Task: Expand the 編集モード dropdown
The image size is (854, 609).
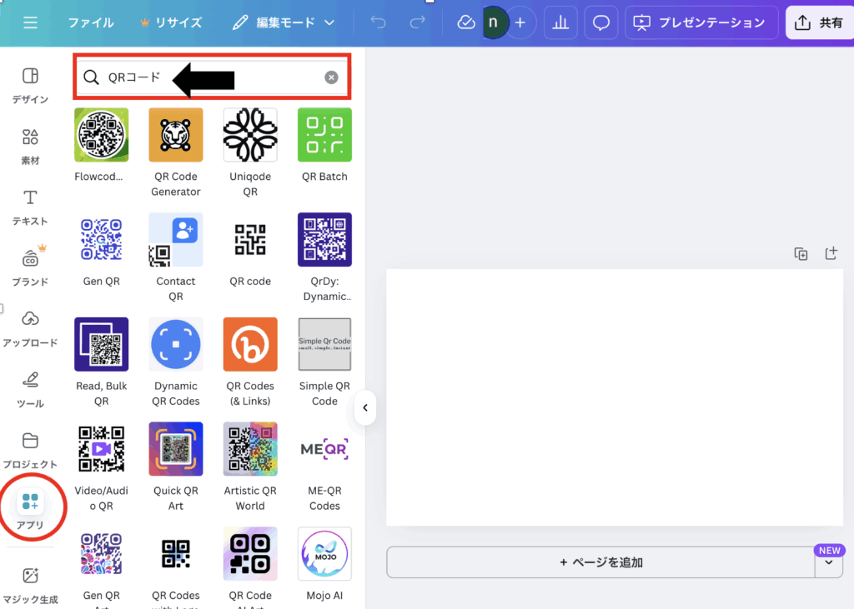Action: [284, 22]
